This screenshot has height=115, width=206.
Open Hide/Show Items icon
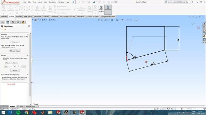click(122, 20)
